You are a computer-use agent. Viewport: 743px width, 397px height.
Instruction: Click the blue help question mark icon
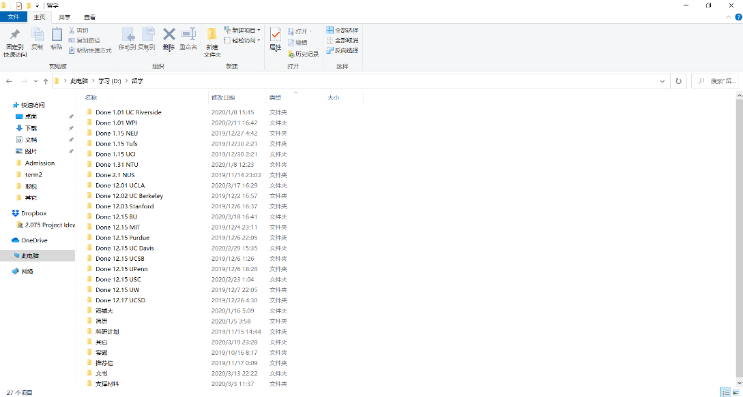(x=737, y=16)
